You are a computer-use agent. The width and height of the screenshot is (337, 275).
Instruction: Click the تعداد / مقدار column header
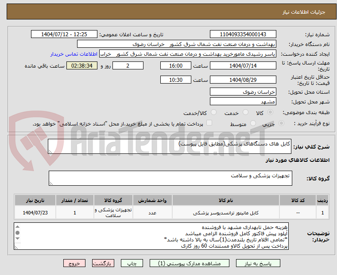click(x=75, y=200)
